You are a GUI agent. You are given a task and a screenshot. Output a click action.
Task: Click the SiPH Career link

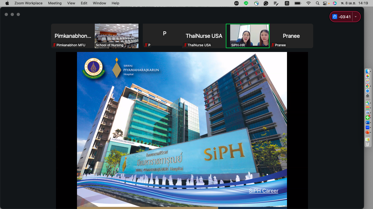[x=264, y=191]
